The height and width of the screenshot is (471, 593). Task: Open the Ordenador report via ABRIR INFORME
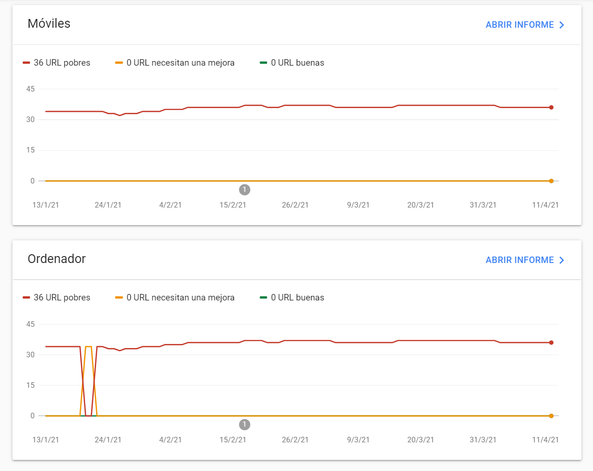point(525,260)
